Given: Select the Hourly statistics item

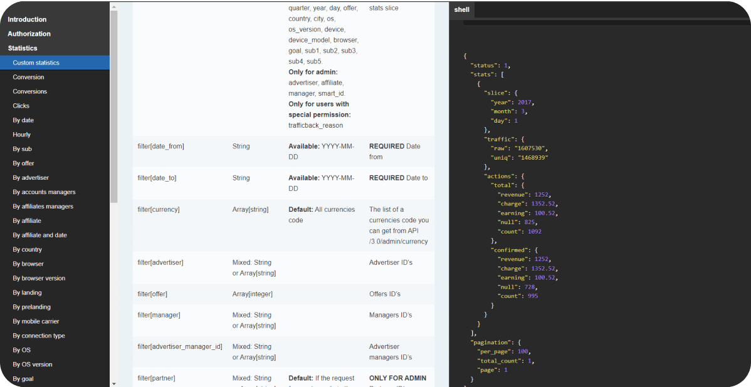Looking at the screenshot, I should click(22, 135).
